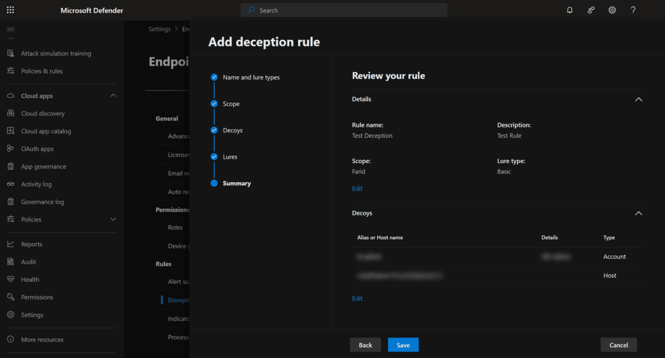Click the Health heart icon
Image resolution: width=665 pixels, height=358 pixels.
pos(11,279)
